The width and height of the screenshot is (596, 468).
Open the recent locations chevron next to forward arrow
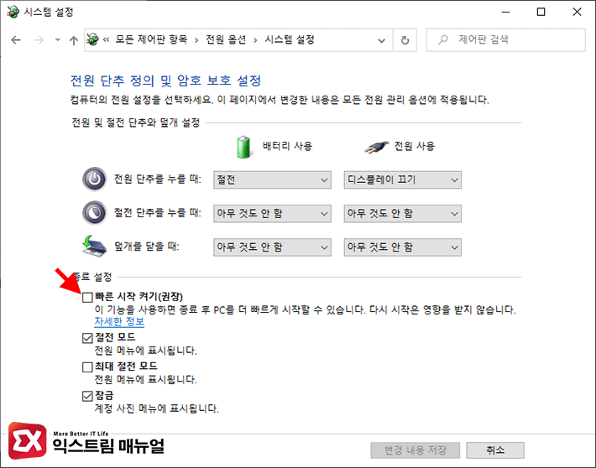pyautogui.click(x=57, y=39)
